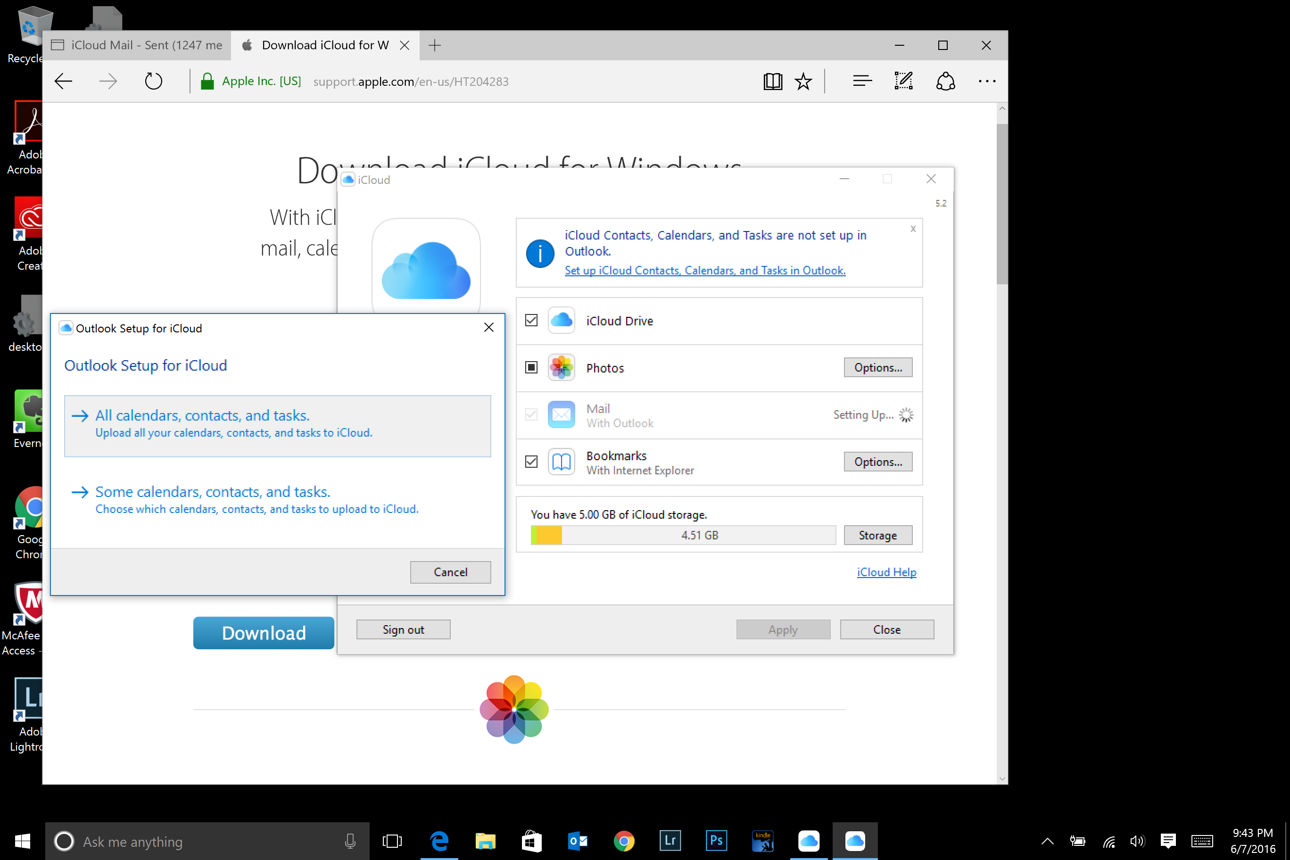Image resolution: width=1290 pixels, height=860 pixels.
Task: Cancel the Outlook Setup dialog
Action: (x=451, y=572)
